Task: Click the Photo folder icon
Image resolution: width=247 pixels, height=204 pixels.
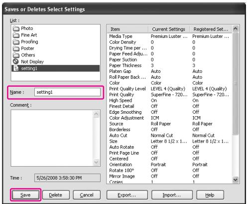Action: coord(16,28)
